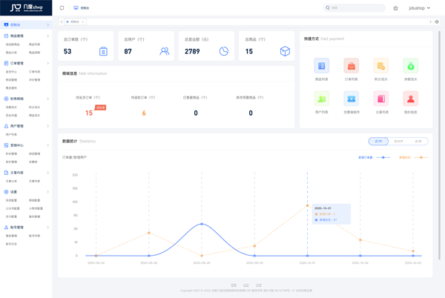Expand the 商品管理 section chevron

pyautogui.click(x=47, y=36)
